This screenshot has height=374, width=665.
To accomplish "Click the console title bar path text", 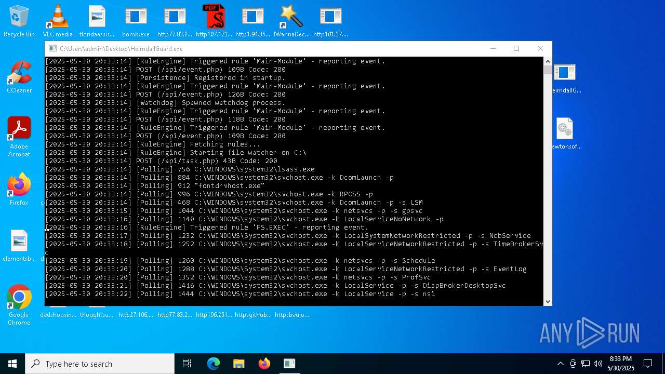I will pos(121,48).
